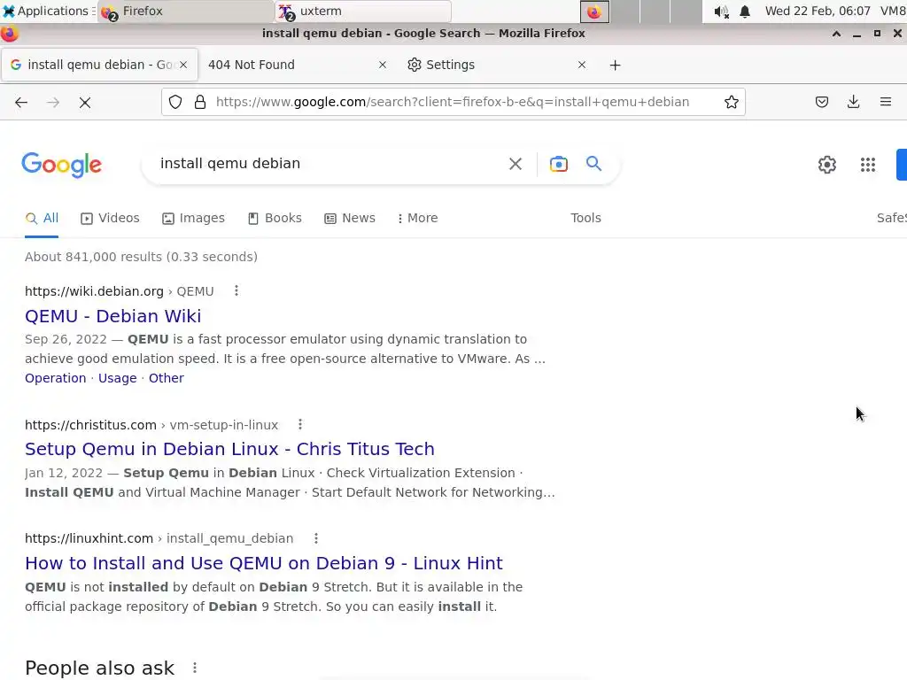This screenshot has width=907, height=680.
Task: Open more options for wiki.debian.org result
Action: click(x=236, y=290)
